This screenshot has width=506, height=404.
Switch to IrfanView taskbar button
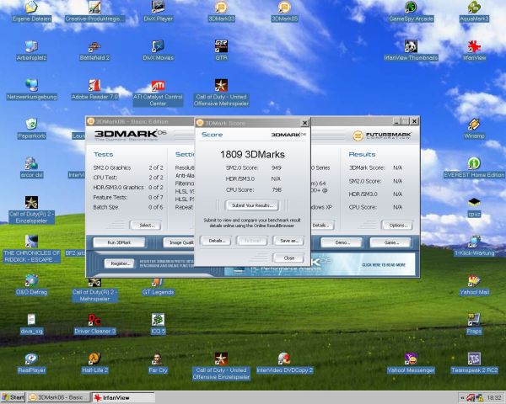pyautogui.click(x=123, y=397)
